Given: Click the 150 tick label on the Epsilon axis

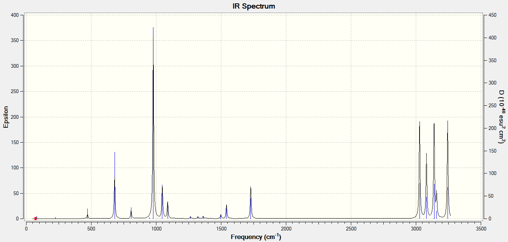Looking at the screenshot, I should pos(14,142).
